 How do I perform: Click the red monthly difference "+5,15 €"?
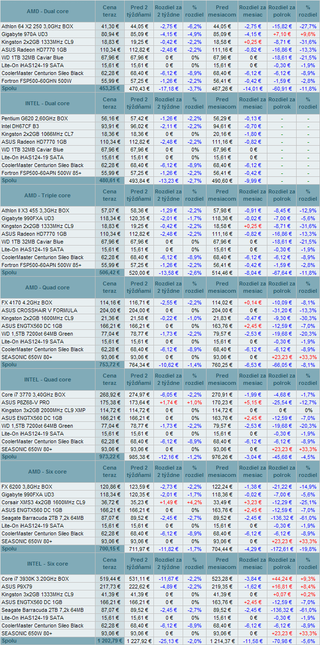(253, 403)
